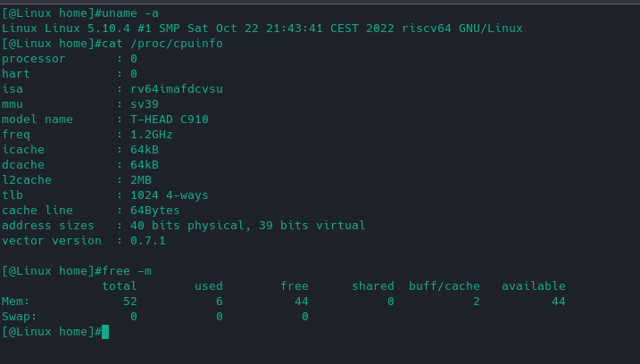Click the 'Mem:' row label
The width and height of the screenshot is (640, 364).
16,301
